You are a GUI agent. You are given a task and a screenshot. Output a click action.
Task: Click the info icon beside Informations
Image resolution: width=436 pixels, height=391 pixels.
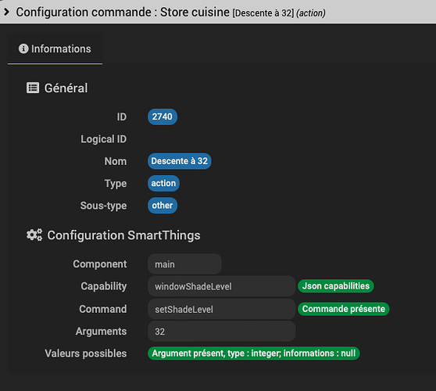click(x=23, y=48)
